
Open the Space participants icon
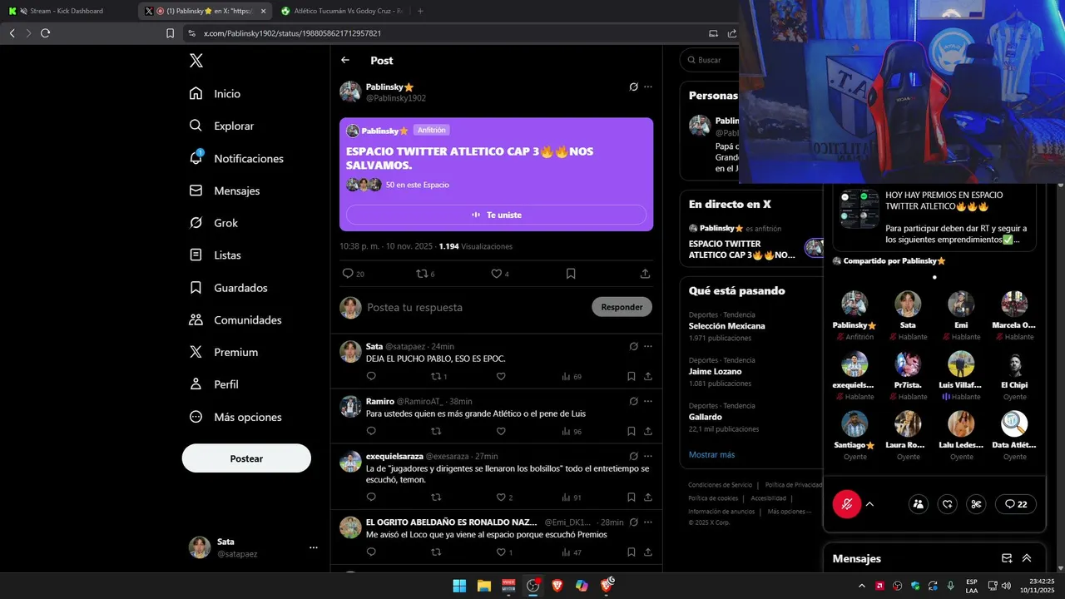[919, 504]
